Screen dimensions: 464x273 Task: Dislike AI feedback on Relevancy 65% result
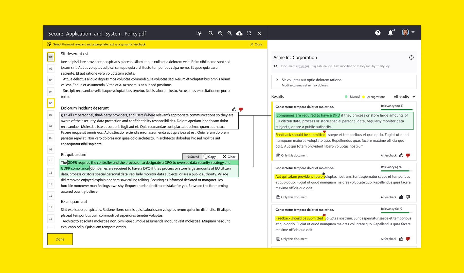[x=408, y=197]
